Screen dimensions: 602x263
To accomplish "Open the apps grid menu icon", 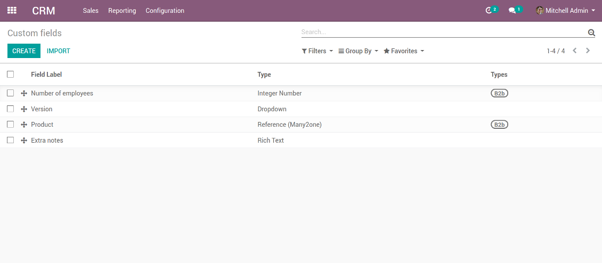I will (x=12, y=11).
